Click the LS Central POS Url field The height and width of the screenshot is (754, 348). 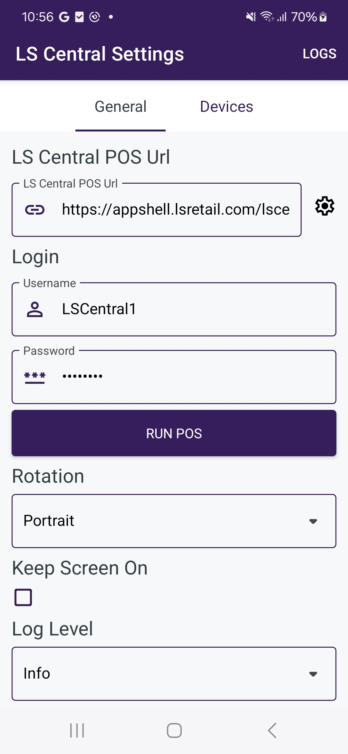[x=176, y=210]
